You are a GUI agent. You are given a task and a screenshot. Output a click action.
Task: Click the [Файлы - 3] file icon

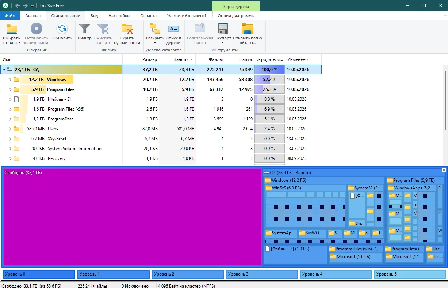coord(16,99)
